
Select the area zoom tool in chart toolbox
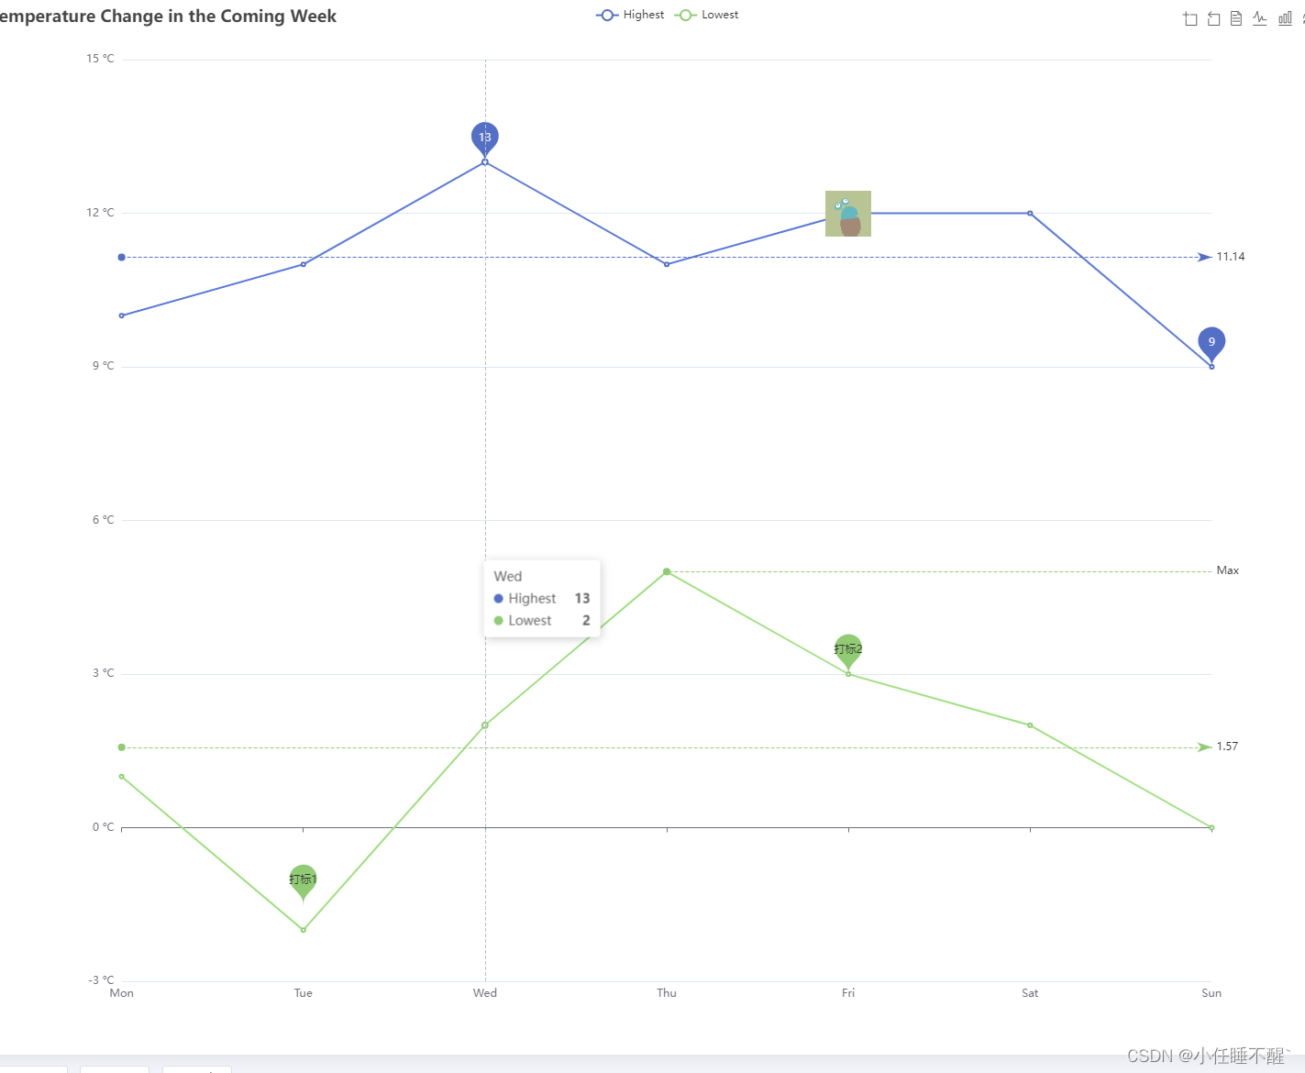(x=1189, y=18)
